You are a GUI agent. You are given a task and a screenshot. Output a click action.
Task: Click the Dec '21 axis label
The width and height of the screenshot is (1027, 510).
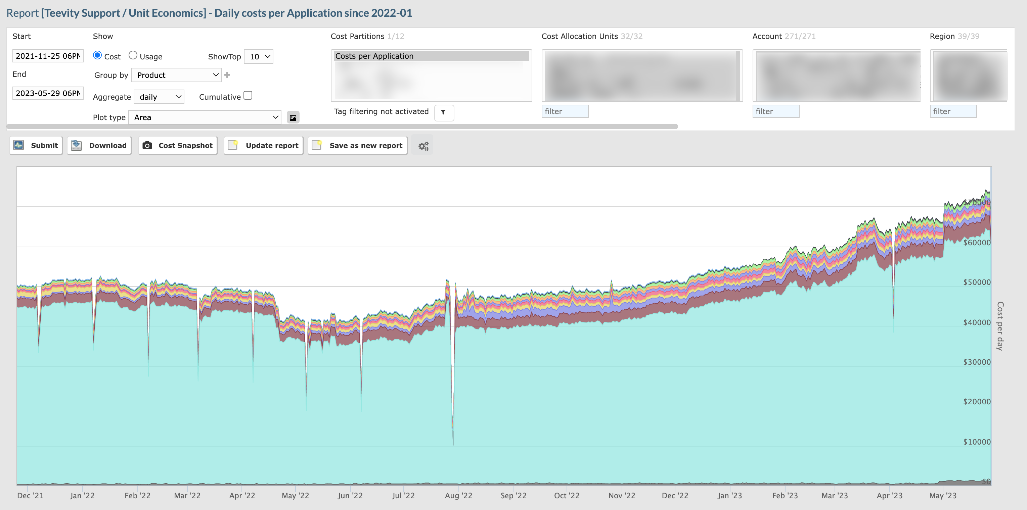tap(30, 495)
